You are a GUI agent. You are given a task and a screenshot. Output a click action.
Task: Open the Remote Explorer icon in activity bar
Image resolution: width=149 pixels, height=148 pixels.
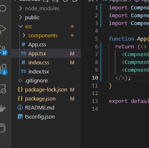coord(3,89)
